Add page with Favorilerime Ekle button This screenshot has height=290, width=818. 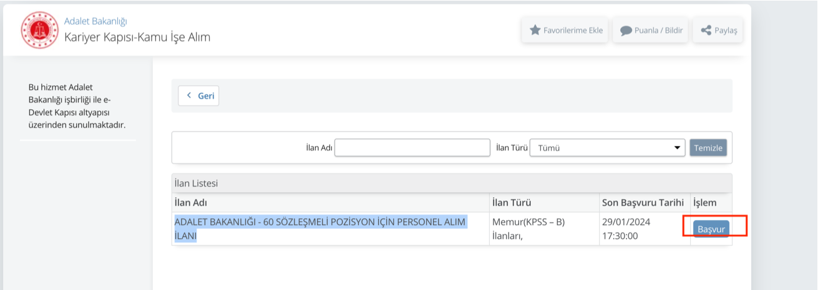pyautogui.click(x=565, y=30)
